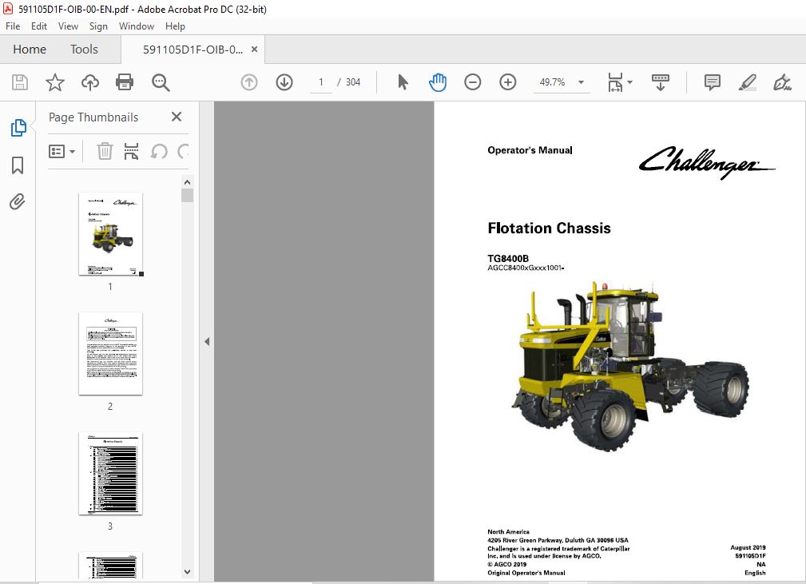This screenshot has width=806, height=584.
Task: Click the page number input field
Action: [321, 82]
